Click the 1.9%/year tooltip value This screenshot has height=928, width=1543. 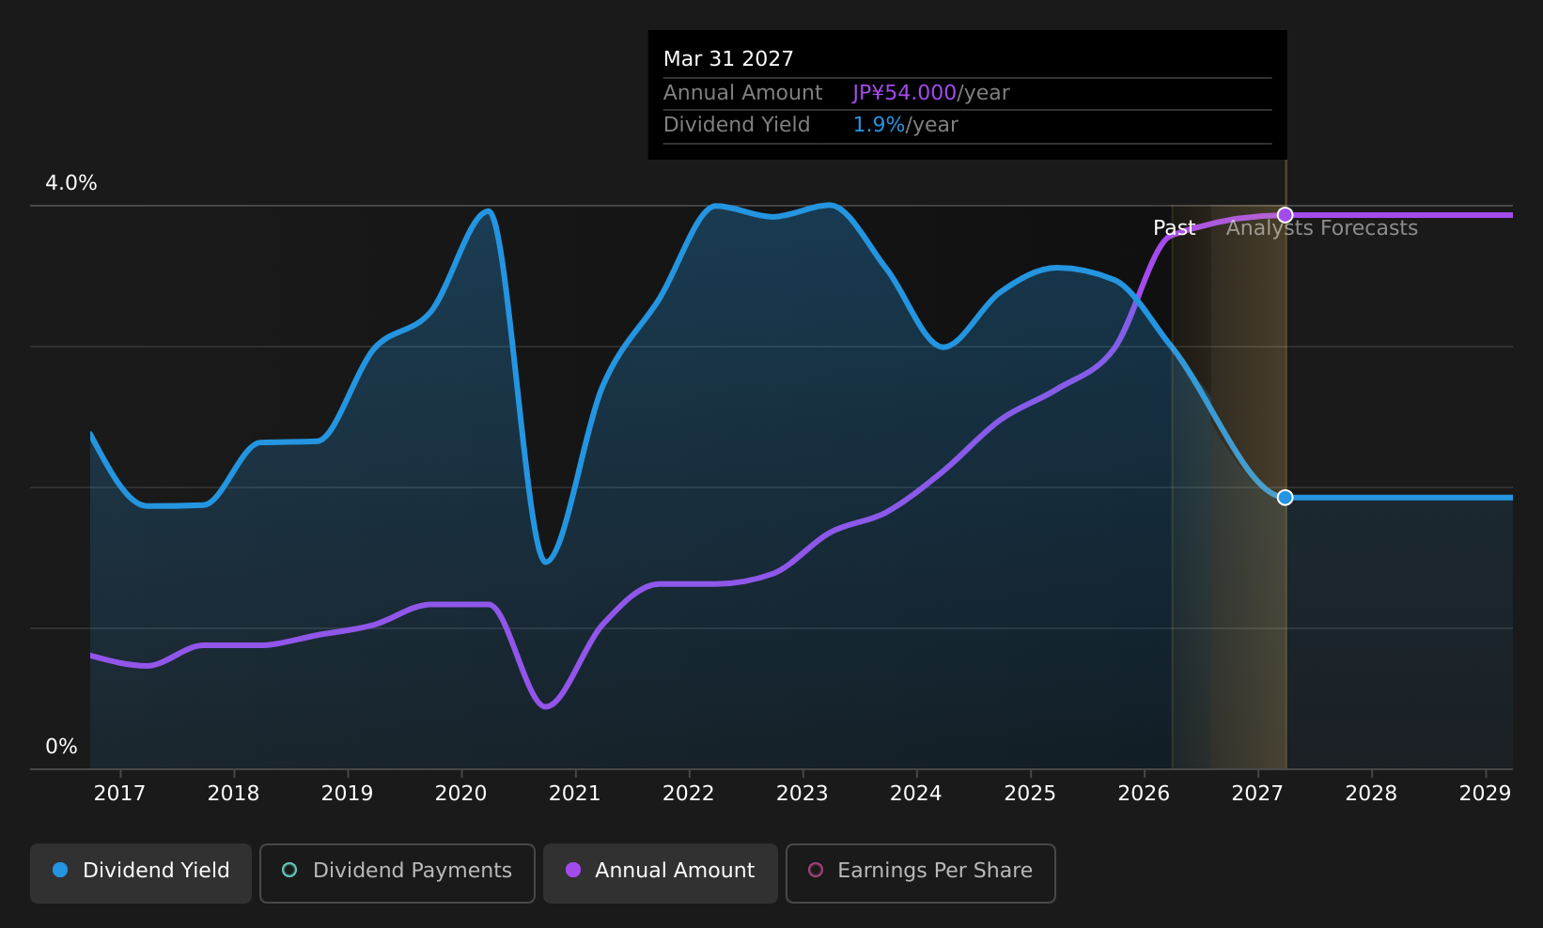click(905, 125)
